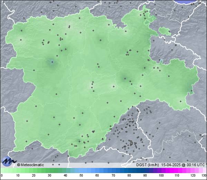Click the scale label 10
This screenshot has height=180, width=207.
[18, 176]
